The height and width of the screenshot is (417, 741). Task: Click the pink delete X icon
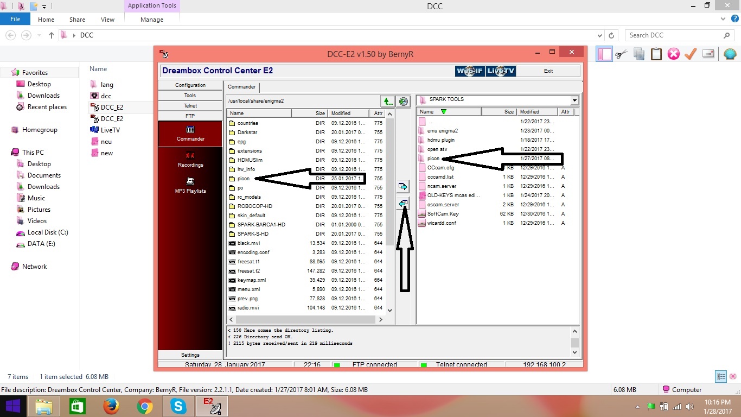674,54
